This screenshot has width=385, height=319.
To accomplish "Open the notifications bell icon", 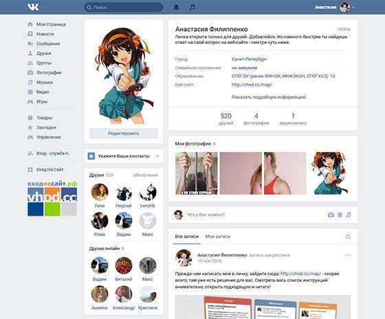I will coord(176,8).
